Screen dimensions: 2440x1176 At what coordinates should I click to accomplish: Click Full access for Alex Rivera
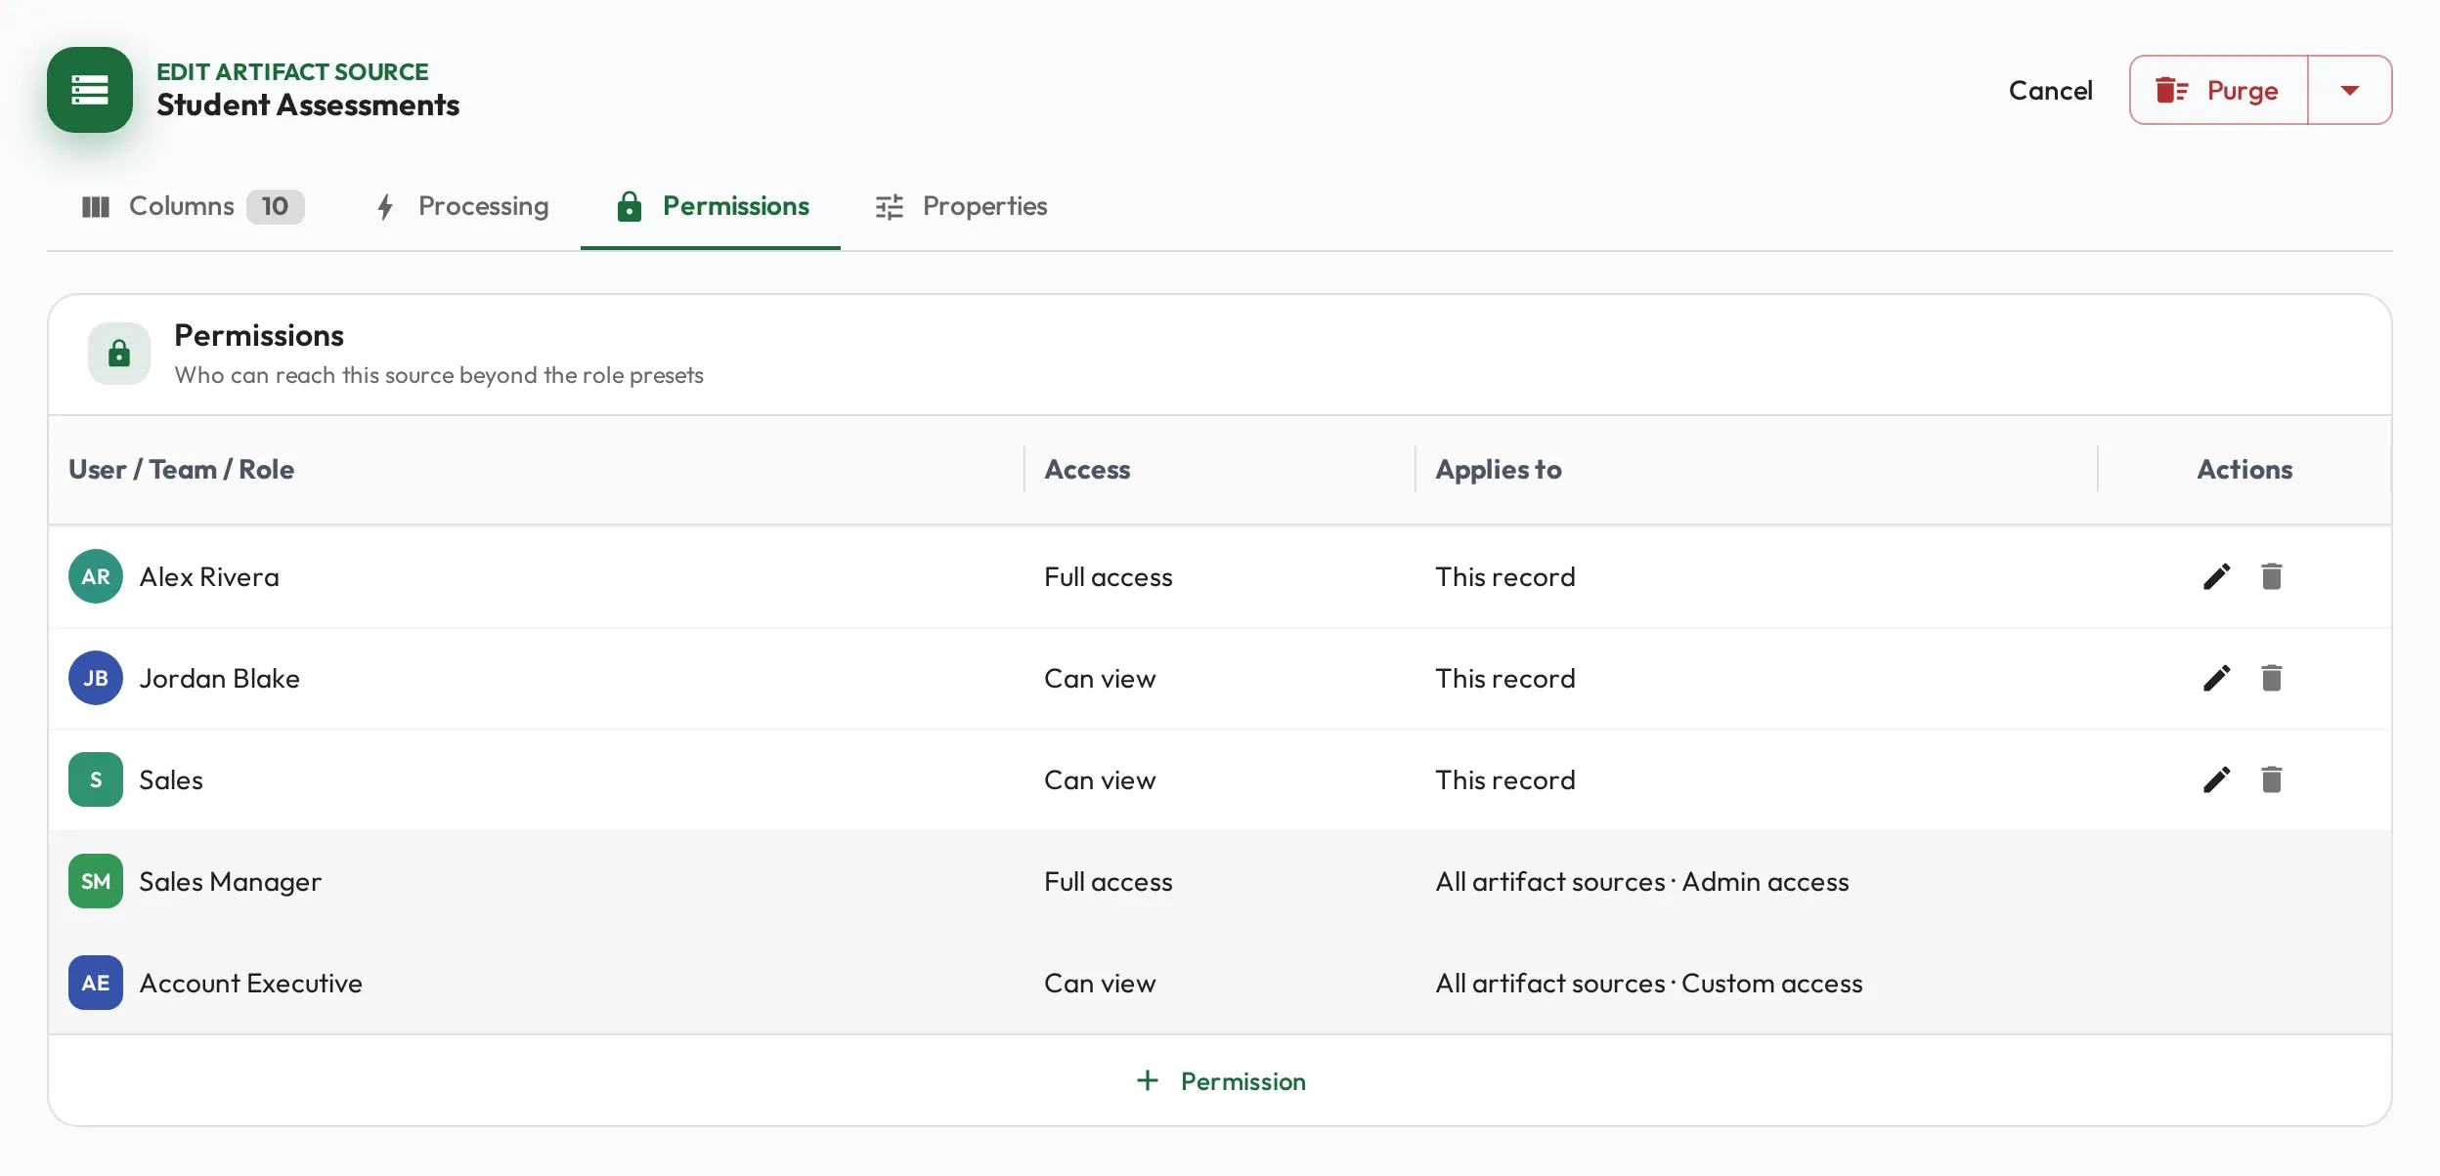(x=1108, y=577)
